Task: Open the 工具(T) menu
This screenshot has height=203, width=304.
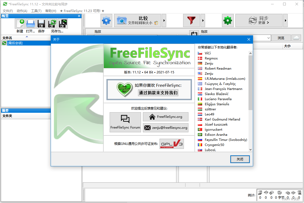Action: [x=36, y=11]
